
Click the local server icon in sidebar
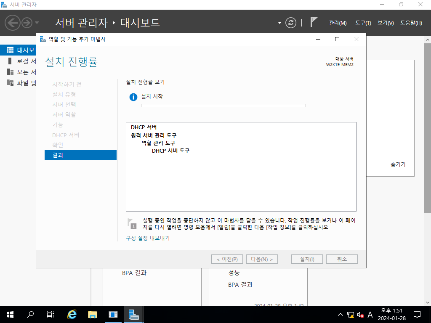point(10,61)
